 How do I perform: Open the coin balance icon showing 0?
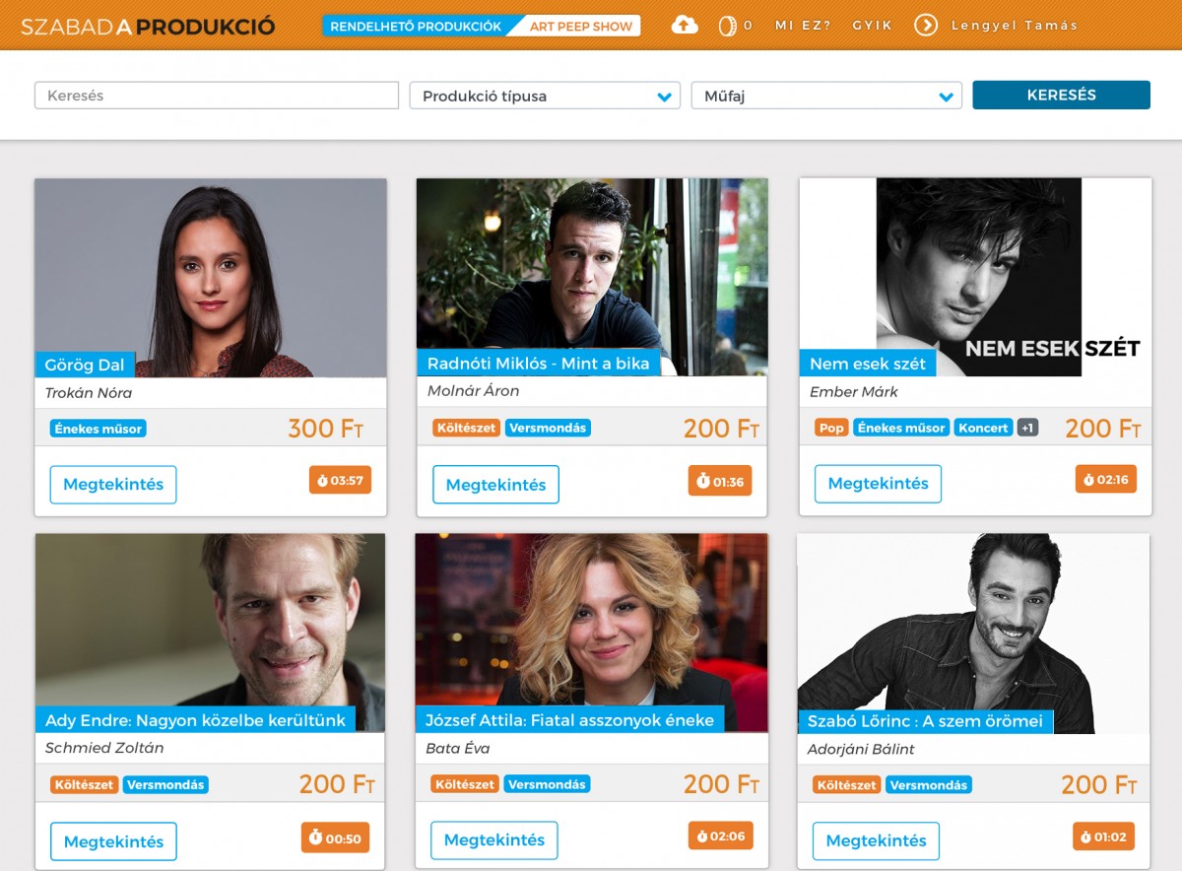coord(727,26)
